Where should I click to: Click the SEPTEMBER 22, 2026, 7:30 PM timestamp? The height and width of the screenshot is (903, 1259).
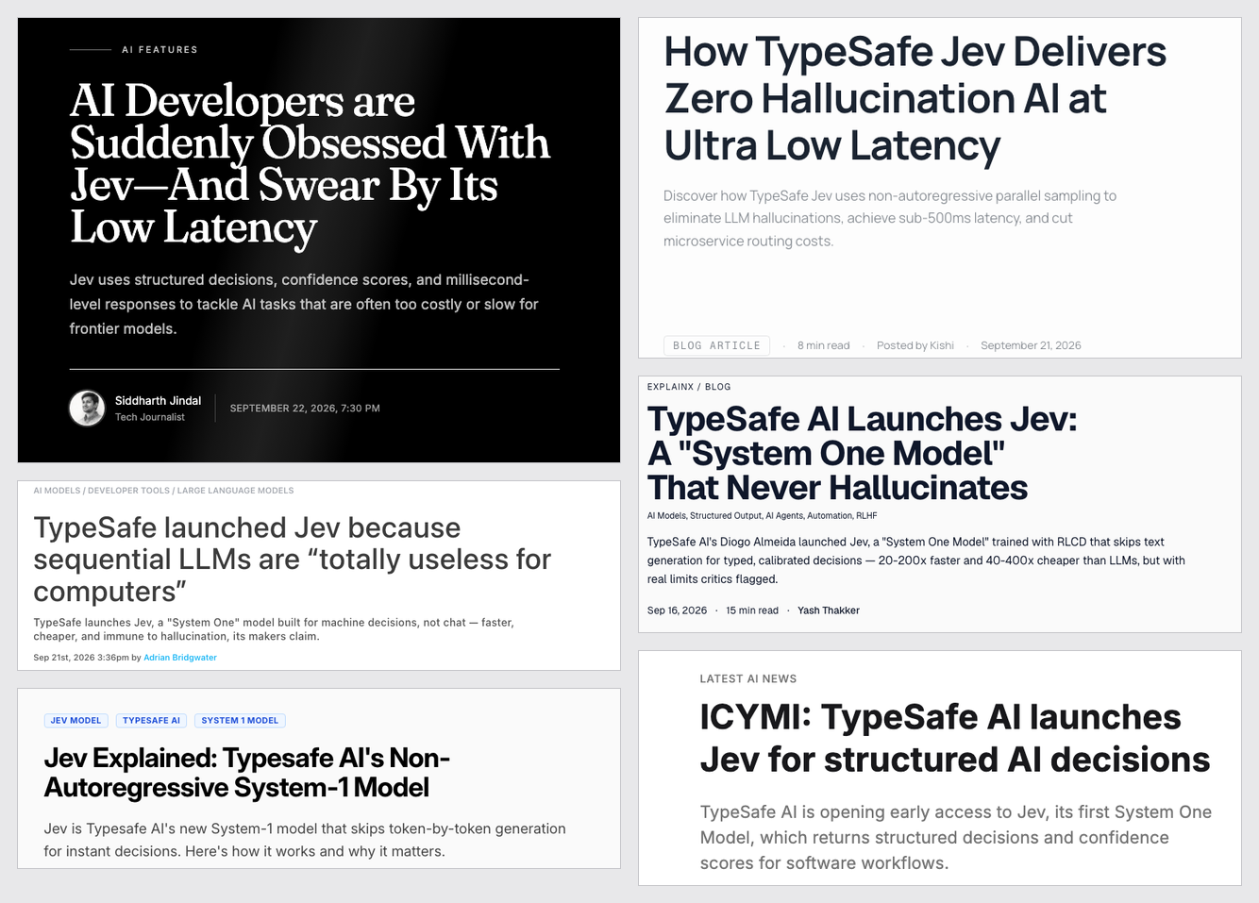pos(305,409)
